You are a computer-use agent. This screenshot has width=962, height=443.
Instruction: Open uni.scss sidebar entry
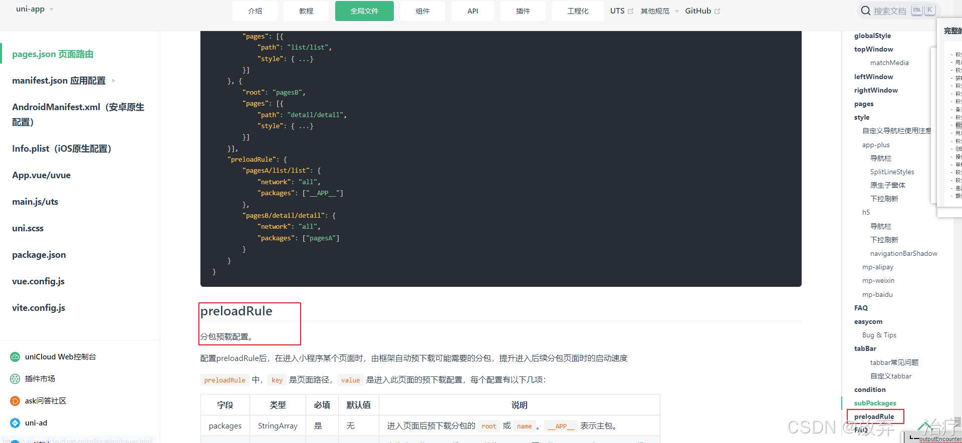[28, 228]
